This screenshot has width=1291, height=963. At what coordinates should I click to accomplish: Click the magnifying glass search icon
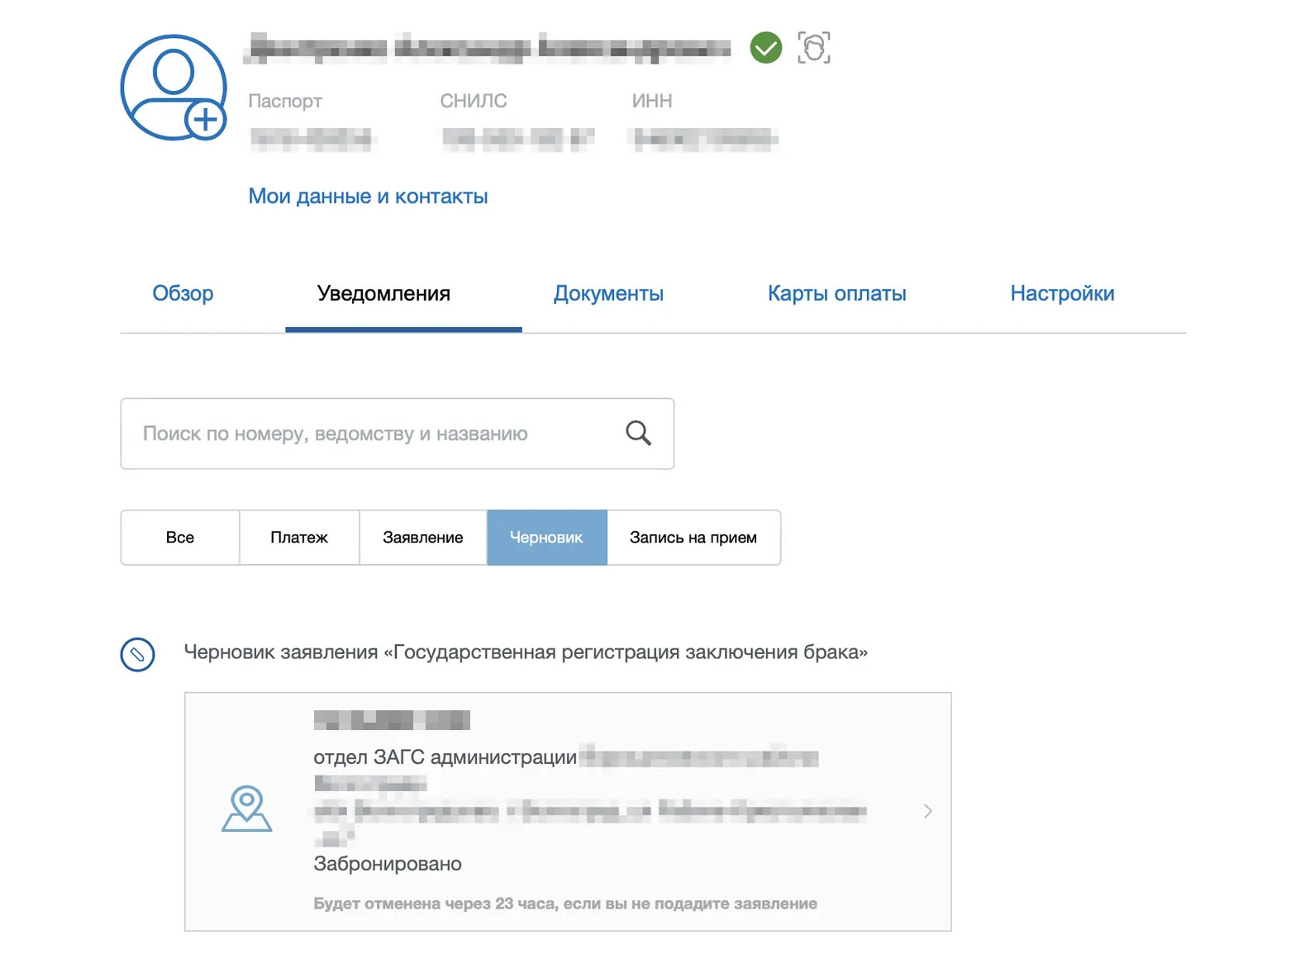[638, 433]
